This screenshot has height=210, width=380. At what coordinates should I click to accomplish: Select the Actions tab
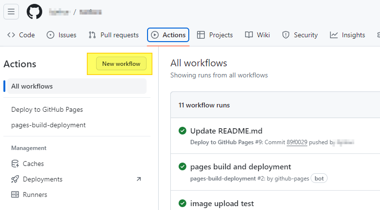(x=168, y=35)
